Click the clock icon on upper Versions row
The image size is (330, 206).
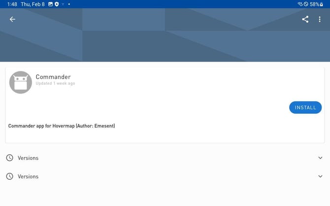[10, 158]
